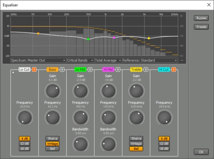
Task: Open the Spectrum: Master Out dropdown
Action: click(x=38, y=60)
